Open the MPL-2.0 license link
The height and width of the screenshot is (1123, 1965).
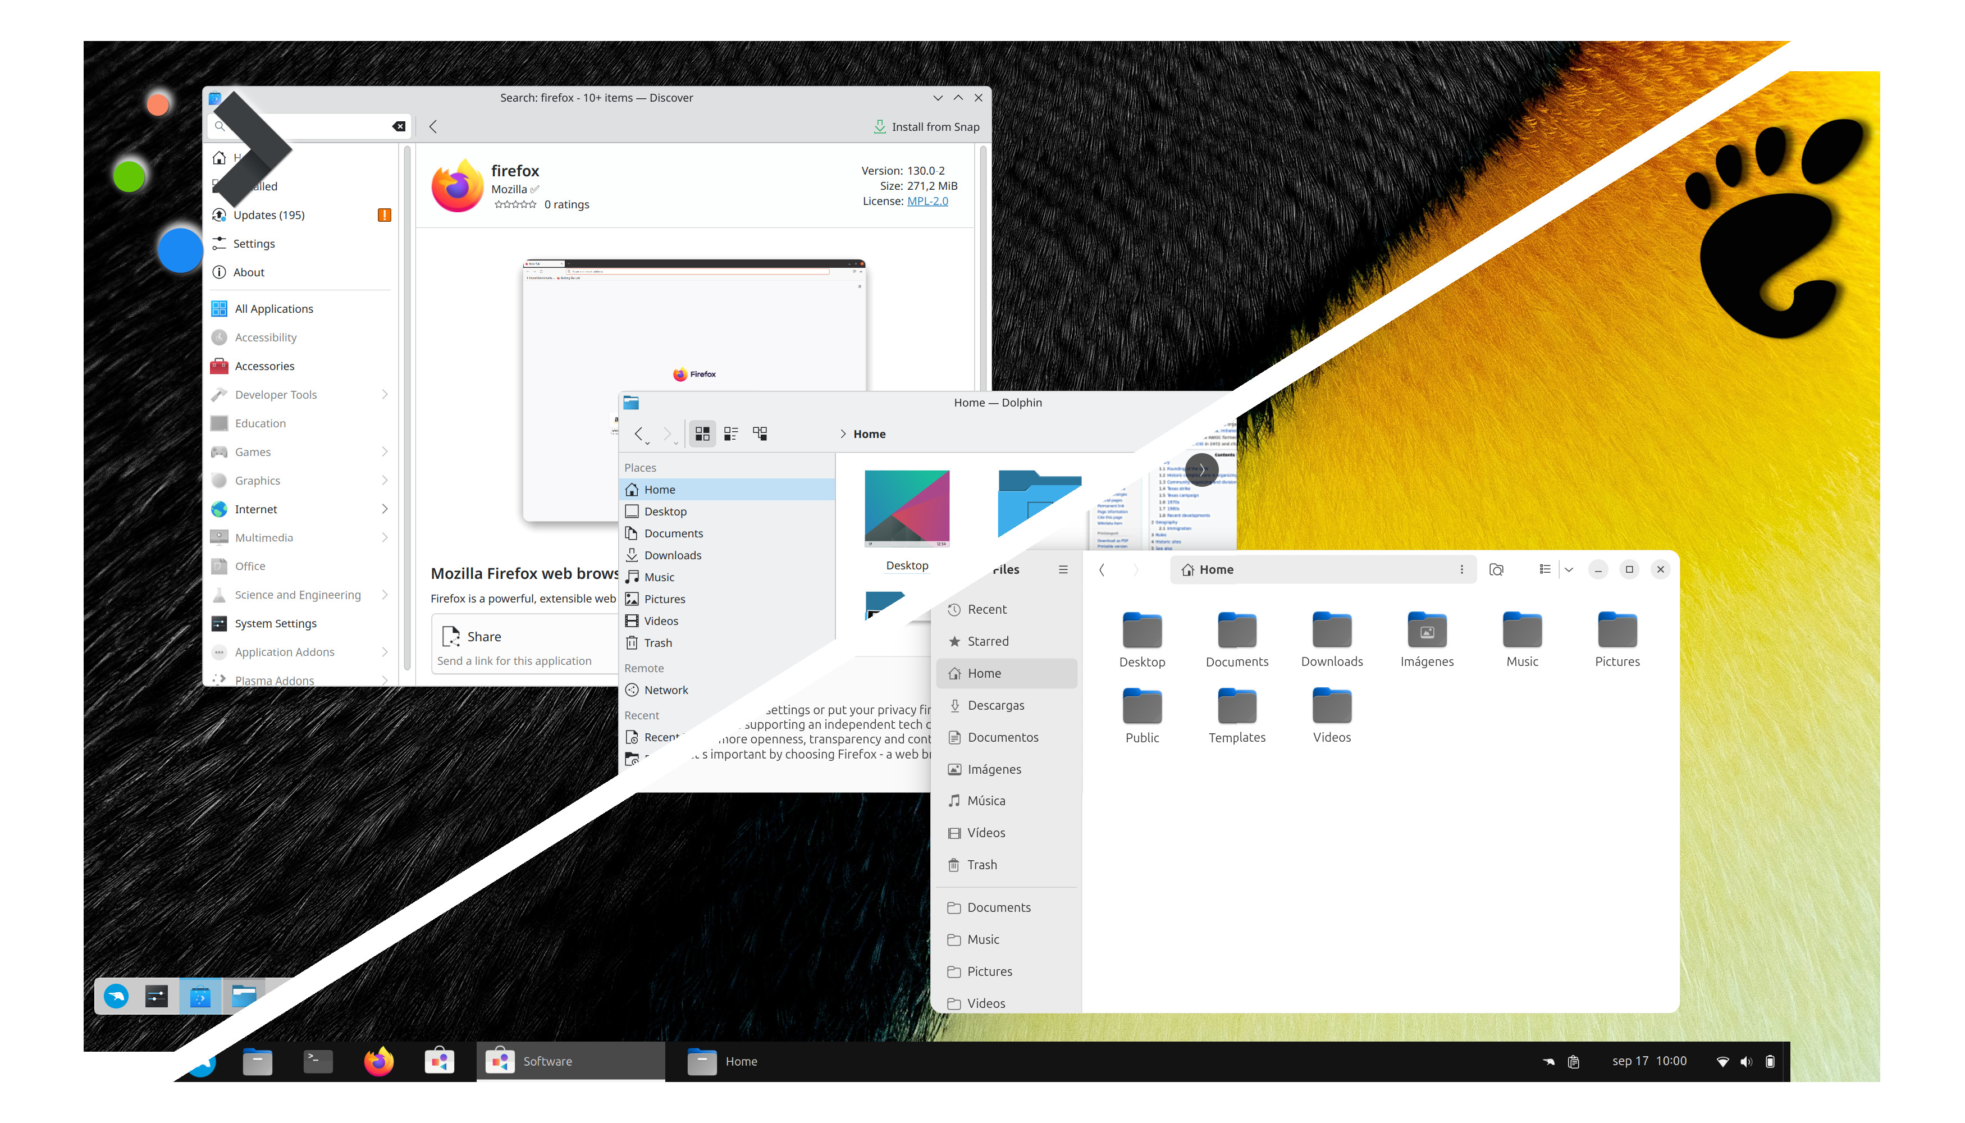click(x=927, y=200)
